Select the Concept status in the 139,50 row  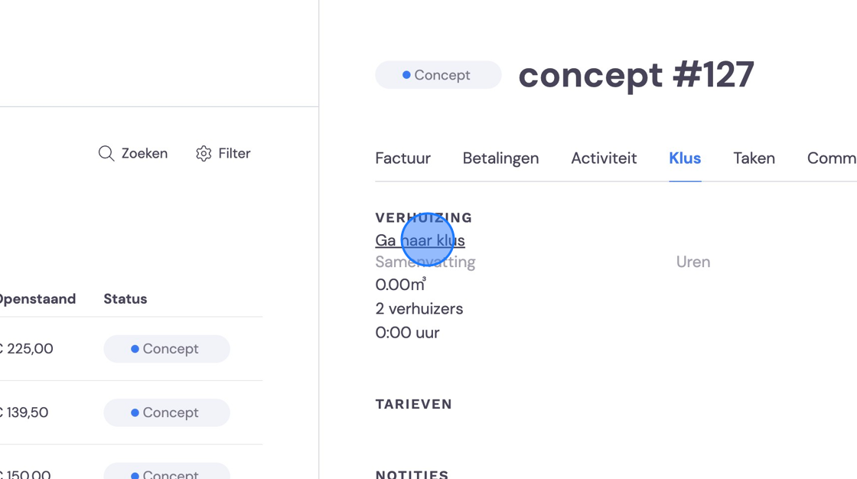pyautogui.click(x=167, y=412)
